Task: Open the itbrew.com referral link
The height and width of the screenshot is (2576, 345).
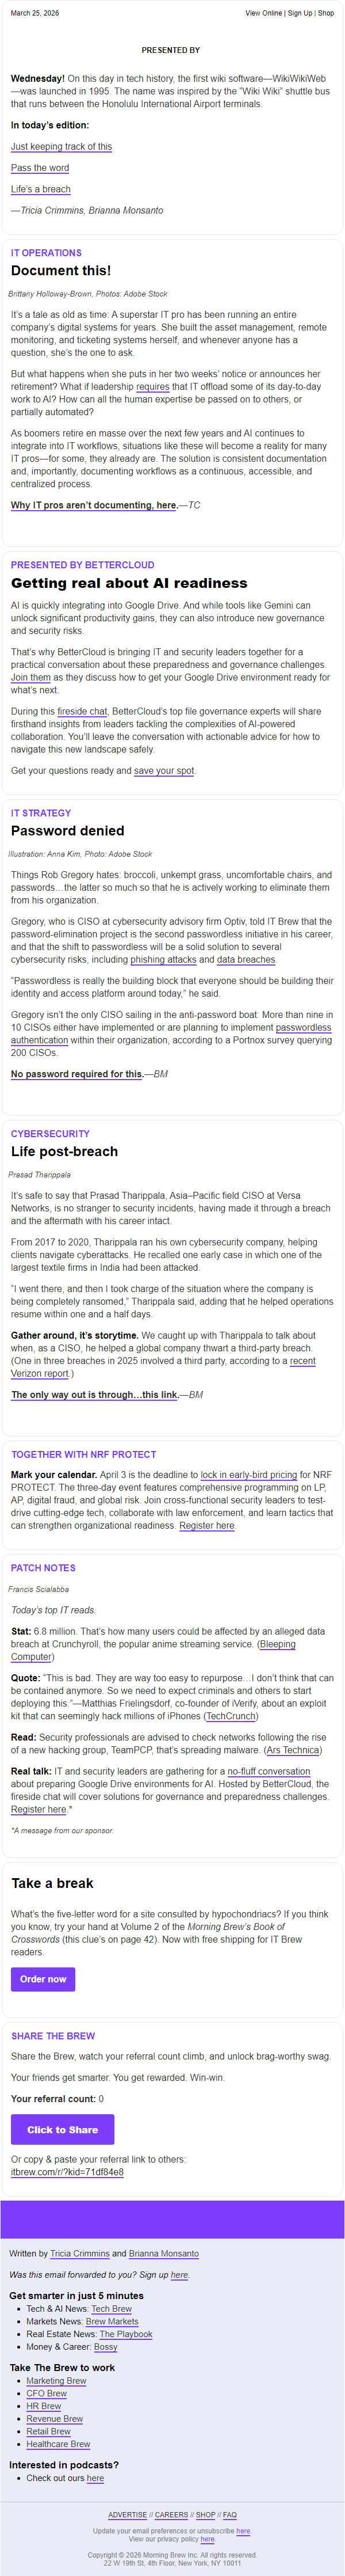Action: 67,2172
